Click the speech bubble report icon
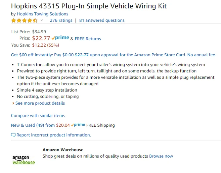The height and width of the screenshot is (173, 221). click(x=13, y=135)
